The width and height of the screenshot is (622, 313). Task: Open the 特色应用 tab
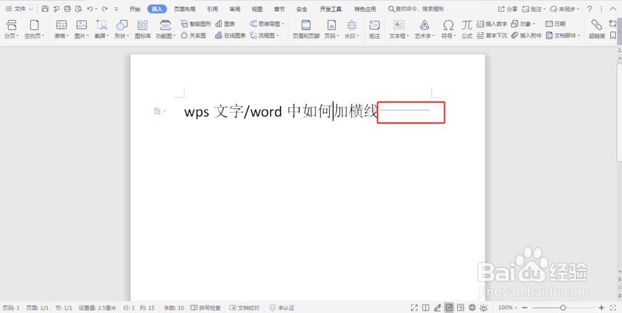[x=365, y=9]
